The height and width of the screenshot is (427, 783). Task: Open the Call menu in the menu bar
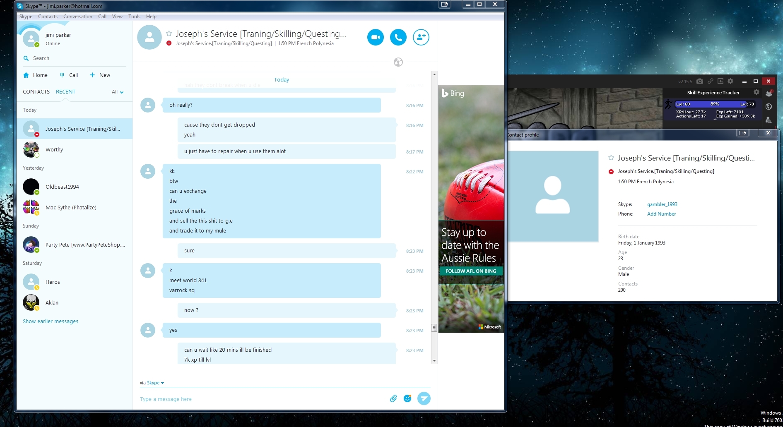(102, 17)
